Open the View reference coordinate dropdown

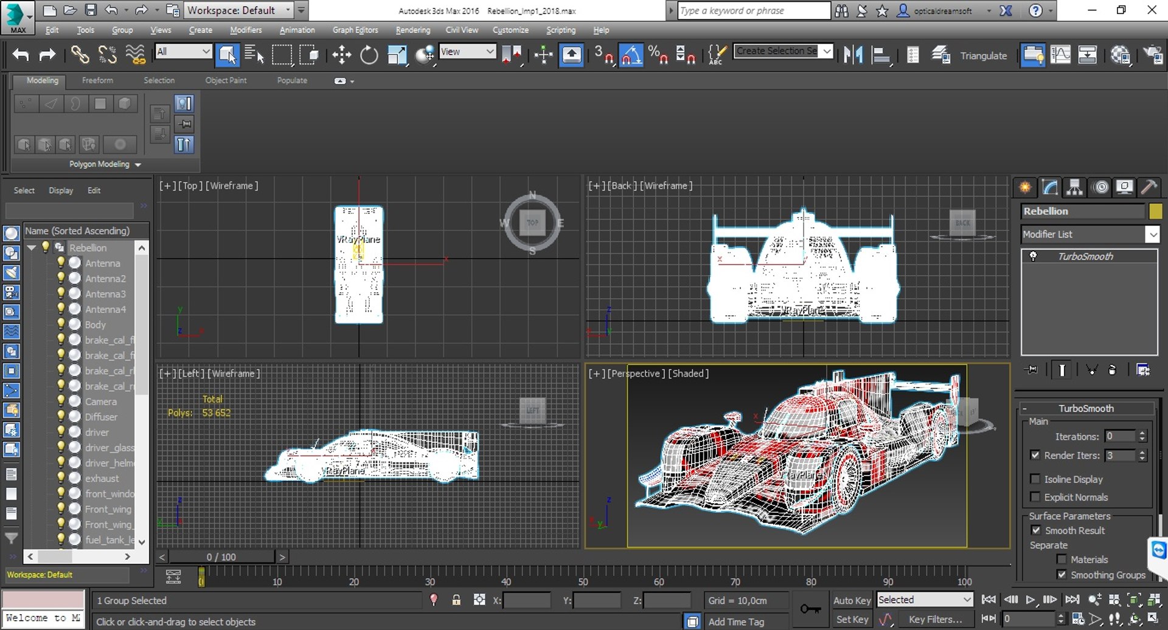click(467, 52)
